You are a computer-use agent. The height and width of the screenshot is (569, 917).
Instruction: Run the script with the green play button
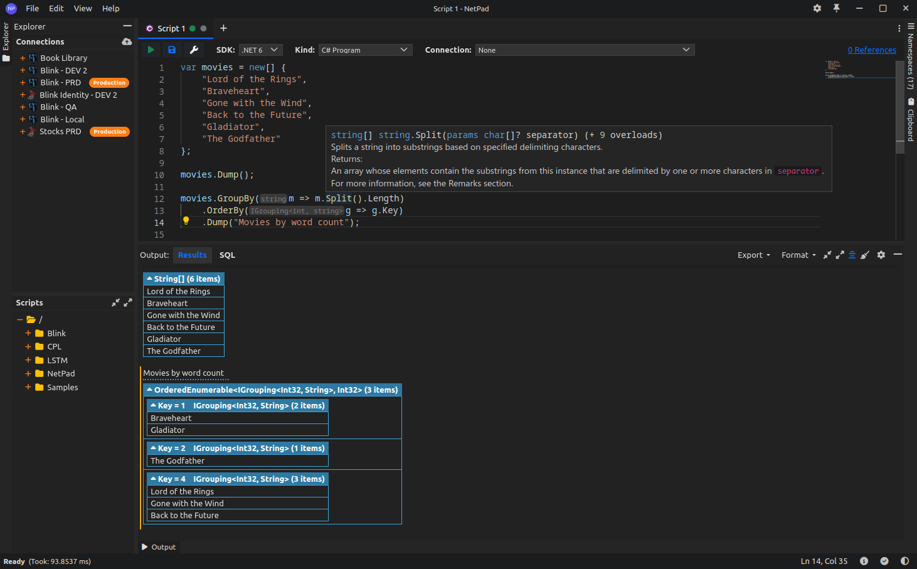(x=151, y=50)
